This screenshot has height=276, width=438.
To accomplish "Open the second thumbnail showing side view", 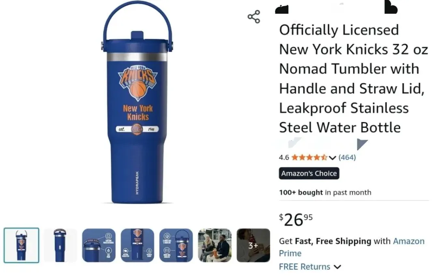I will 60,245.
